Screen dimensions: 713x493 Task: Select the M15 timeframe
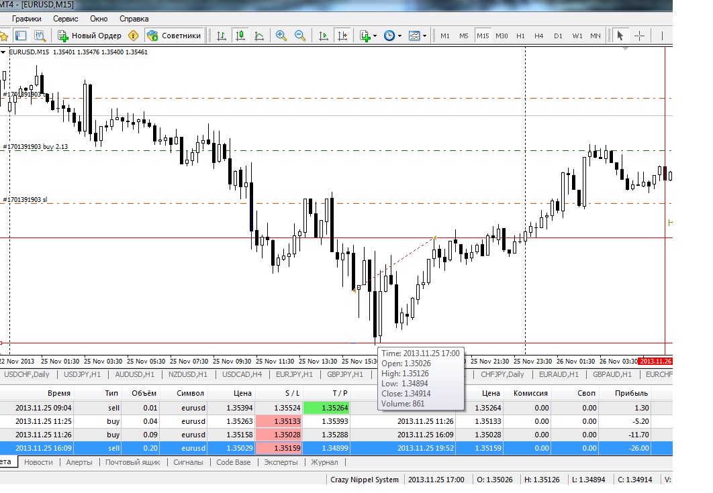click(483, 36)
